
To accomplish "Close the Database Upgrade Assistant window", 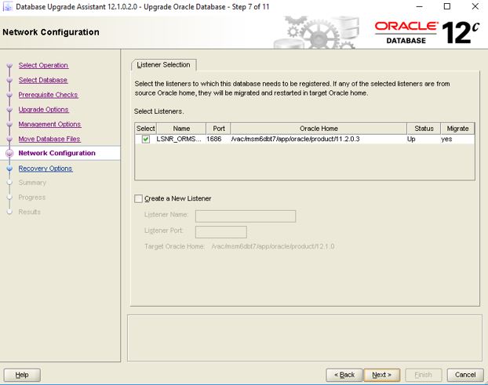I will pos(475,6).
